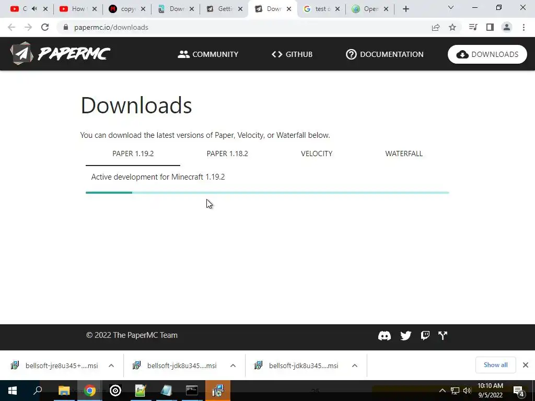Expand options for last bellsoft-jdk8u345 download
This screenshot has width=535, height=401.
coord(355,365)
